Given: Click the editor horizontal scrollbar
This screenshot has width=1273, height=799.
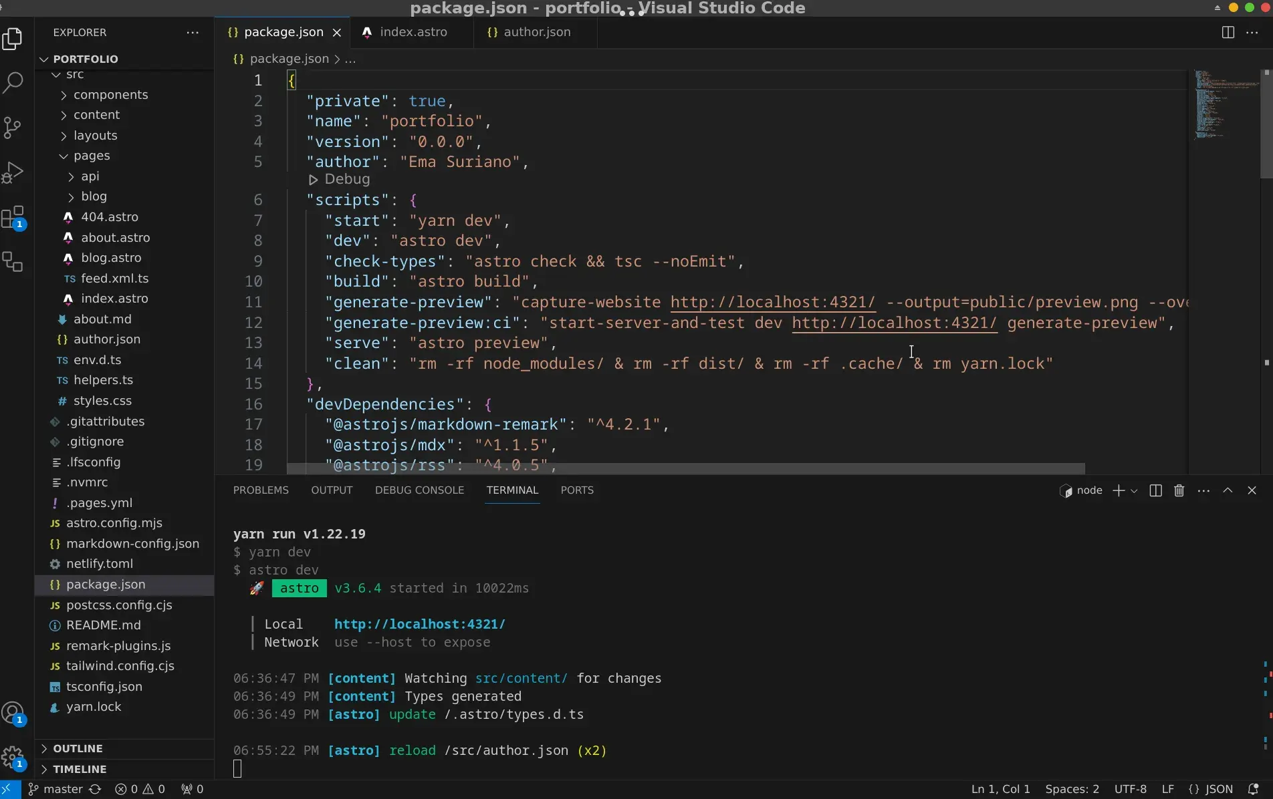Looking at the screenshot, I should coord(685,469).
